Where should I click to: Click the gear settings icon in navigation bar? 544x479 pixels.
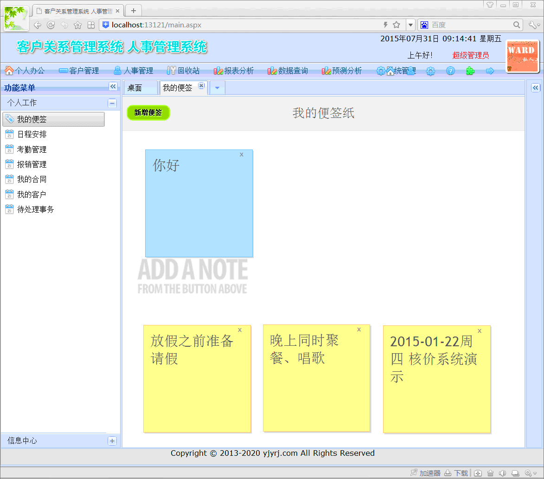(x=430, y=71)
